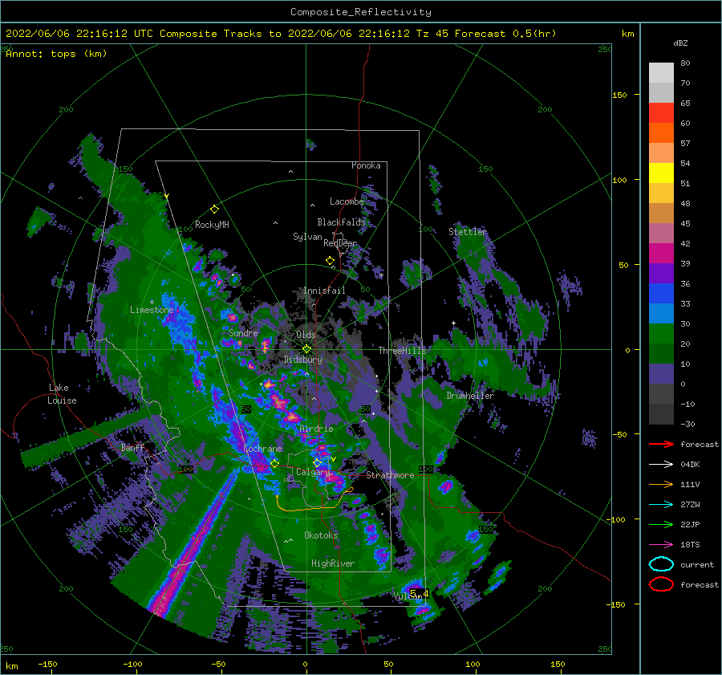
Task: Click the Drumheller city label
Action: pos(470,396)
